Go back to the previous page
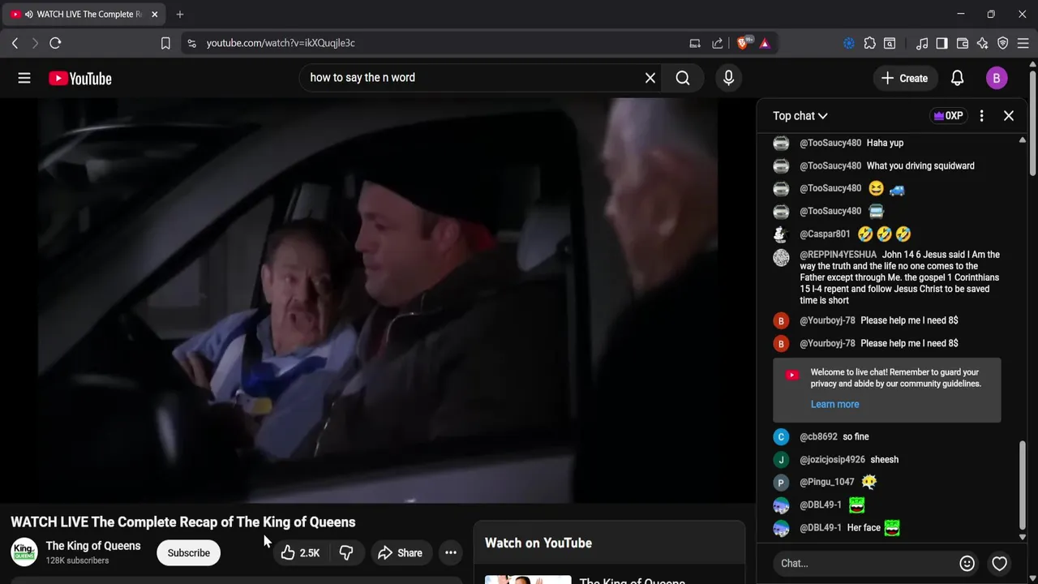This screenshot has height=584, width=1038. tap(15, 43)
